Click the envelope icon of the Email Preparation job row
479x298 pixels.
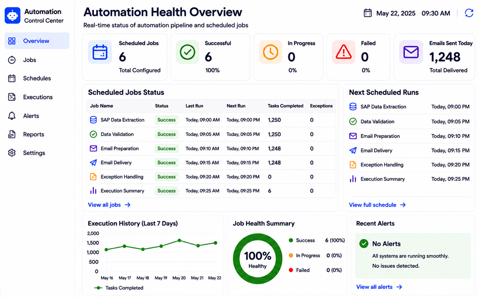tap(93, 149)
